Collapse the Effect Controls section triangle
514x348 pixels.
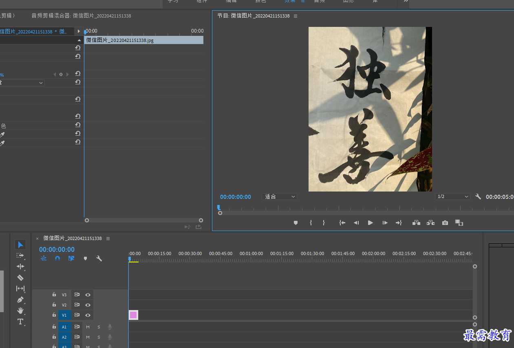[x=79, y=40]
